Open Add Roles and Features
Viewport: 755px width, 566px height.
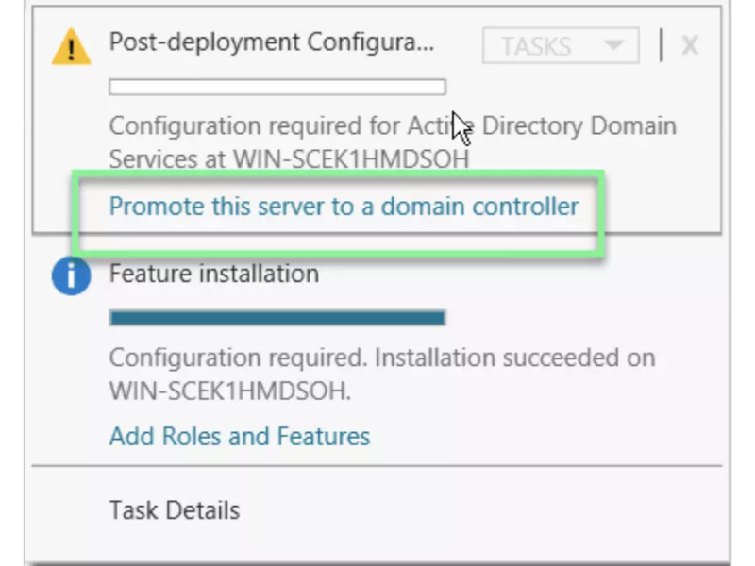coord(239,437)
